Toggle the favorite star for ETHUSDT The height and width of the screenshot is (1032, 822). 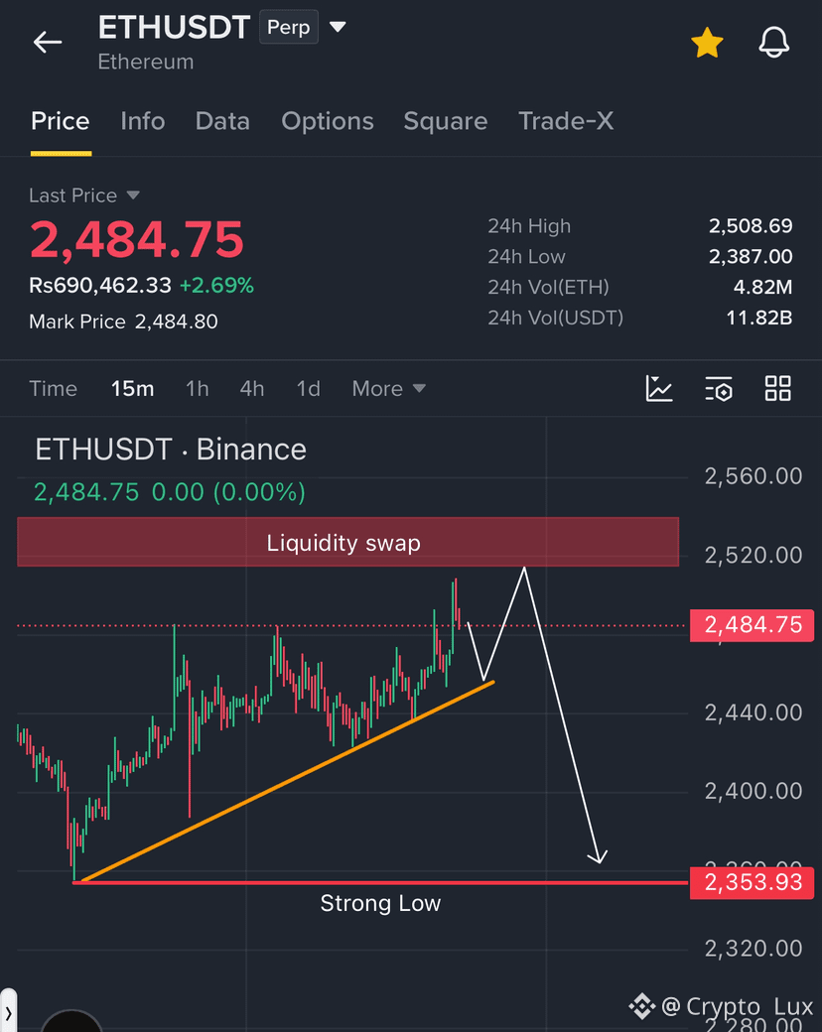point(707,42)
